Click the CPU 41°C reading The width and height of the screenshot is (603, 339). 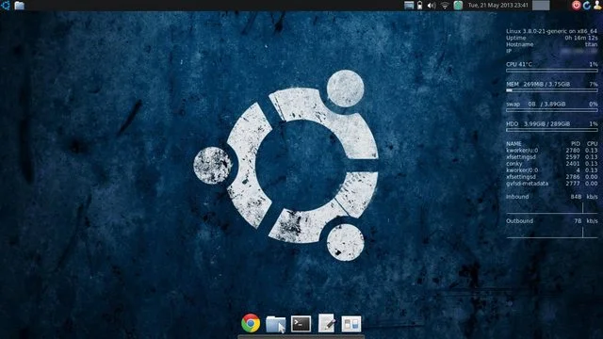click(519, 64)
